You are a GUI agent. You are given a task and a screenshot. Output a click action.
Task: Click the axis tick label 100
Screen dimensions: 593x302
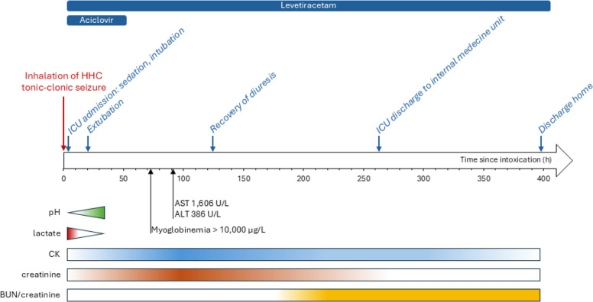click(183, 178)
